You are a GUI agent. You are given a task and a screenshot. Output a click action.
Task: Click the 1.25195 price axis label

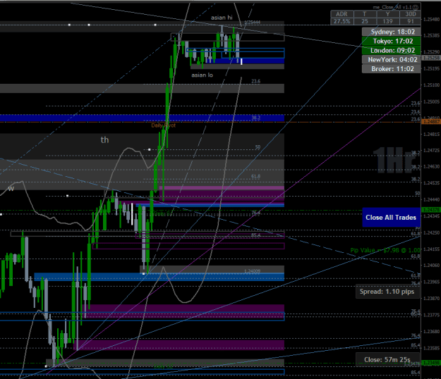[431, 68]
